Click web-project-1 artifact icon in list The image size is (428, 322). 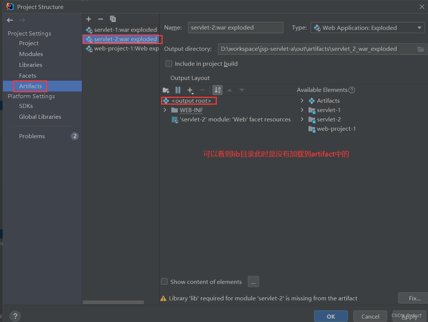click(x=89, y=49)
